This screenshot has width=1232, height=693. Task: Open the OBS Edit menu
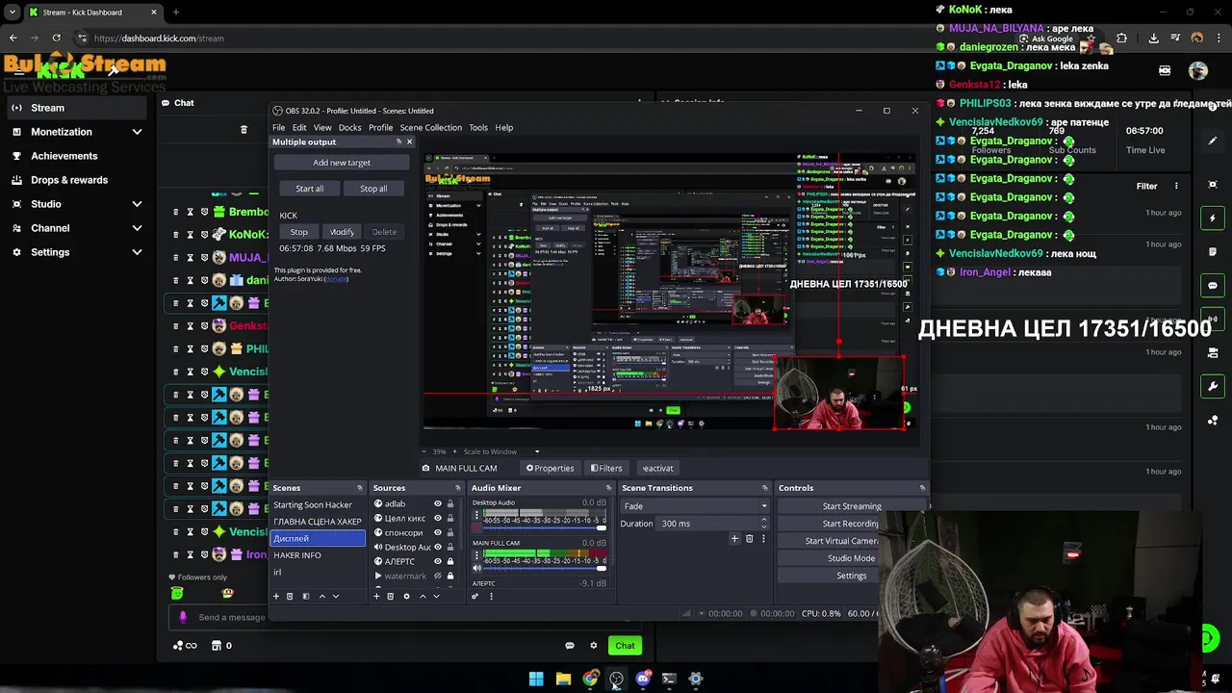[x=299, y=127]
